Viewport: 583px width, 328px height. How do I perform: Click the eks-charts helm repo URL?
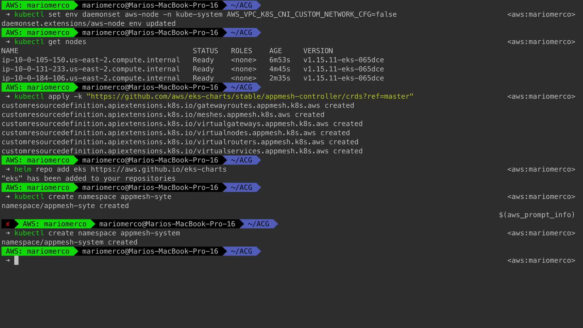159,169
